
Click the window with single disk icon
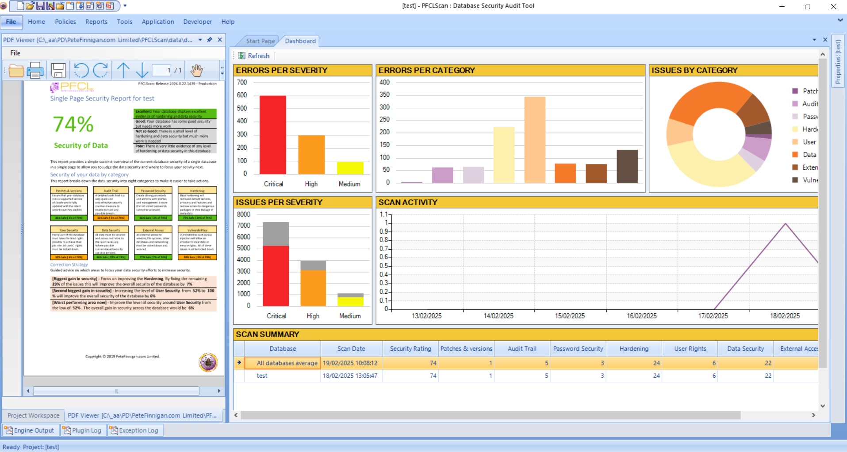tap(89, 6)
